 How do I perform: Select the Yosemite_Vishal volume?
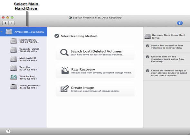click(x=24, y=50)
